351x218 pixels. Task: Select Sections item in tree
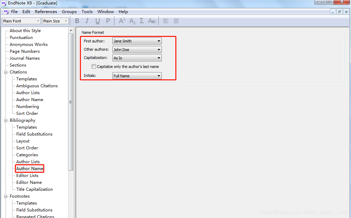pos(18,65)
